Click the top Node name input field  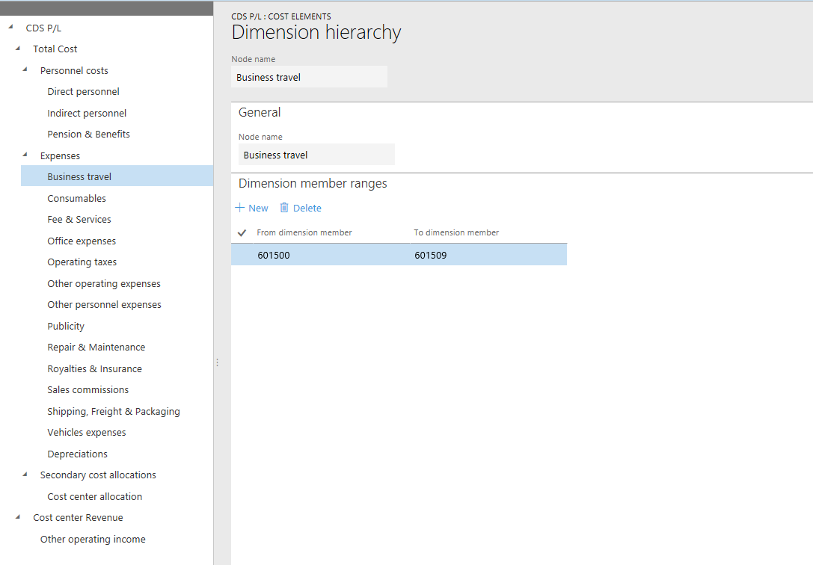309,76
